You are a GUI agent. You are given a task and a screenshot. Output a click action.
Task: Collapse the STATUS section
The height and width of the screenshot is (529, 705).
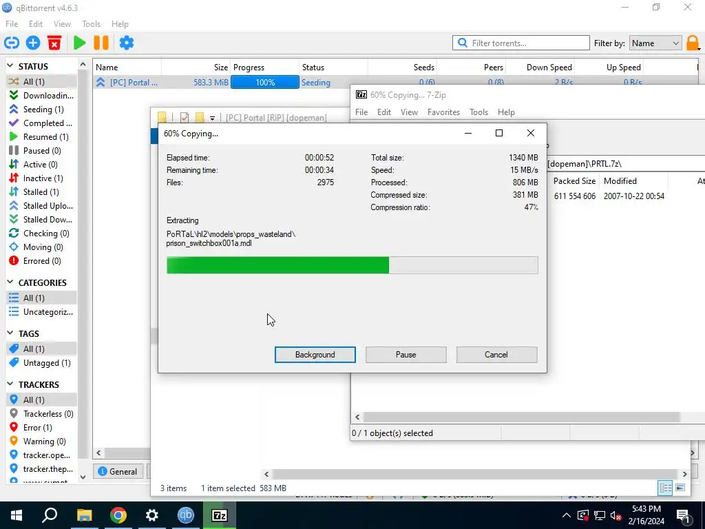(10, 66)
